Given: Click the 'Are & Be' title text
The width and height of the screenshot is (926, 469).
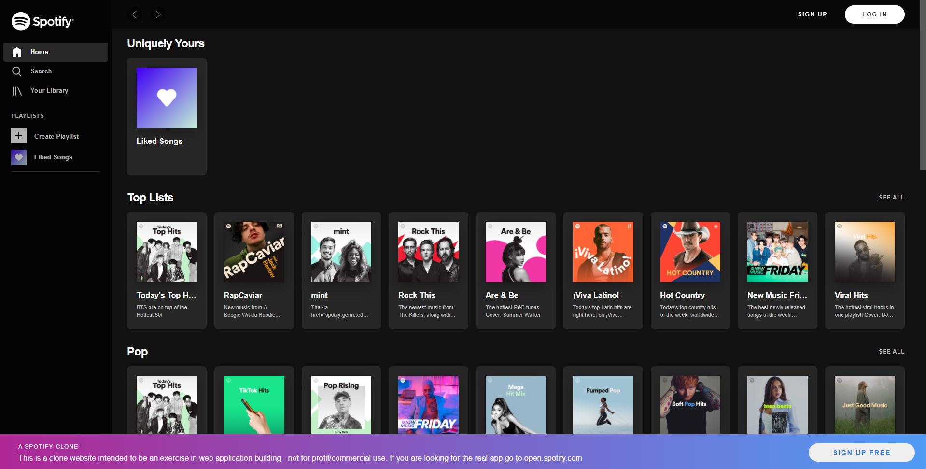Looking at the screenshot, I should tap(502, 295).
